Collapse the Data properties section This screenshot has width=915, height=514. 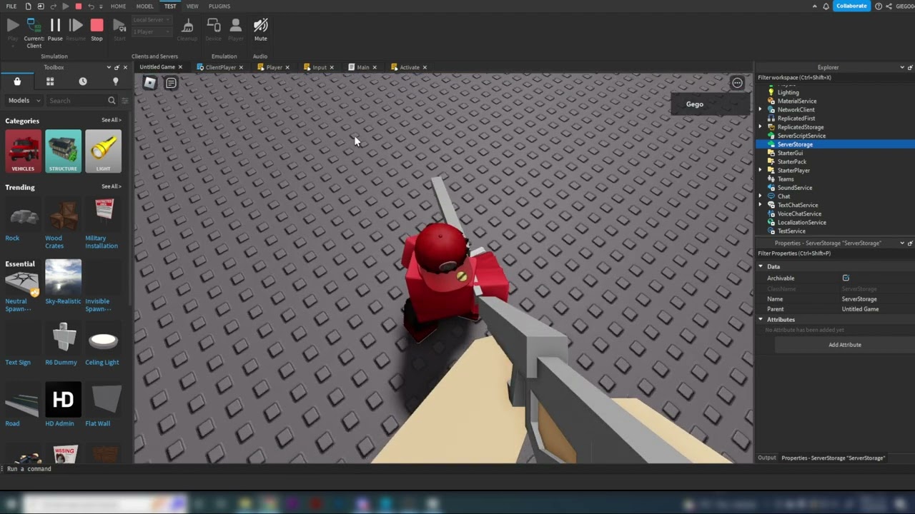point(761,266)
